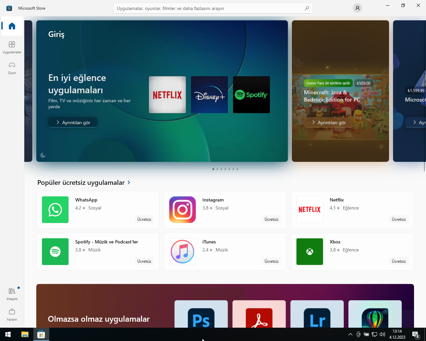Show hidden tray icons chevron
This screenshot has width=426, height=341.
[x=350, y=334]
